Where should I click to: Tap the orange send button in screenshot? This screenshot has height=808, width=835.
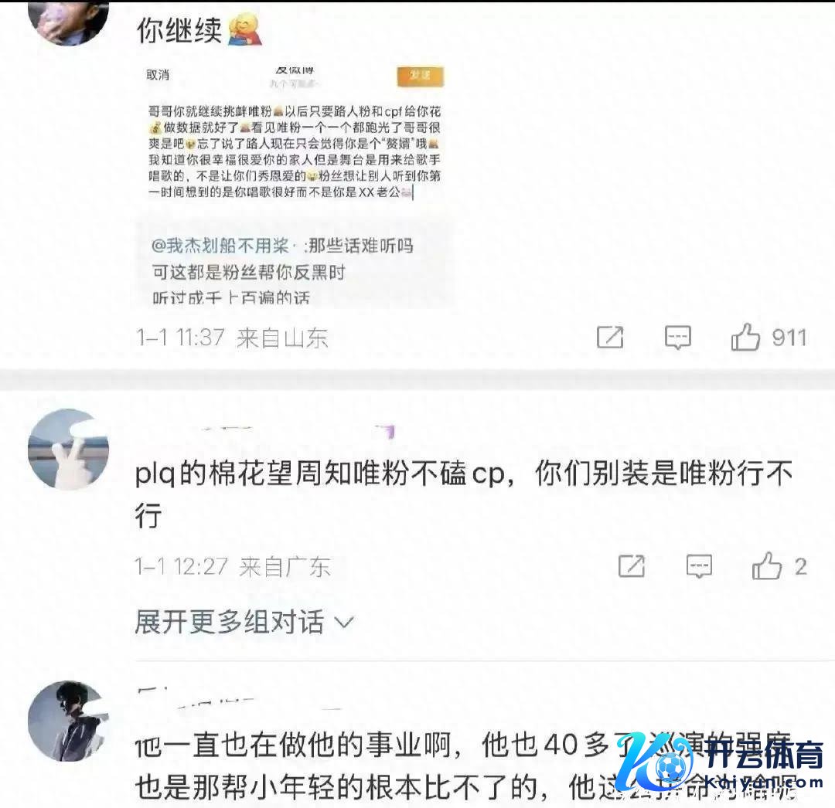coord(420,76)
